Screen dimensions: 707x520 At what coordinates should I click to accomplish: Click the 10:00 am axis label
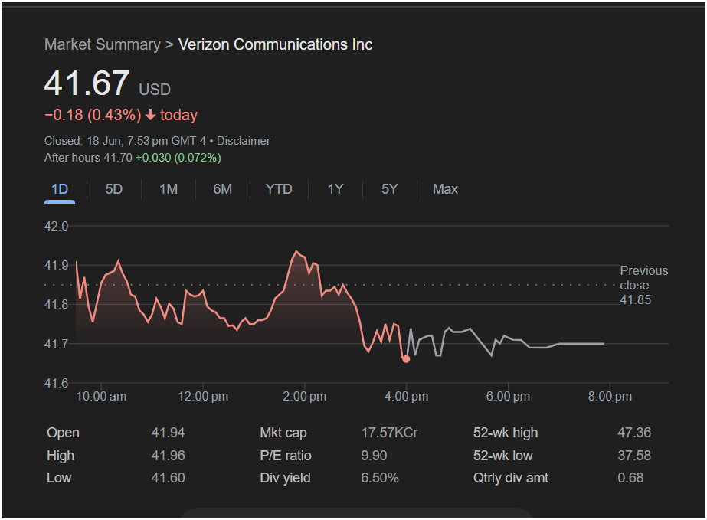click(101, 397)
